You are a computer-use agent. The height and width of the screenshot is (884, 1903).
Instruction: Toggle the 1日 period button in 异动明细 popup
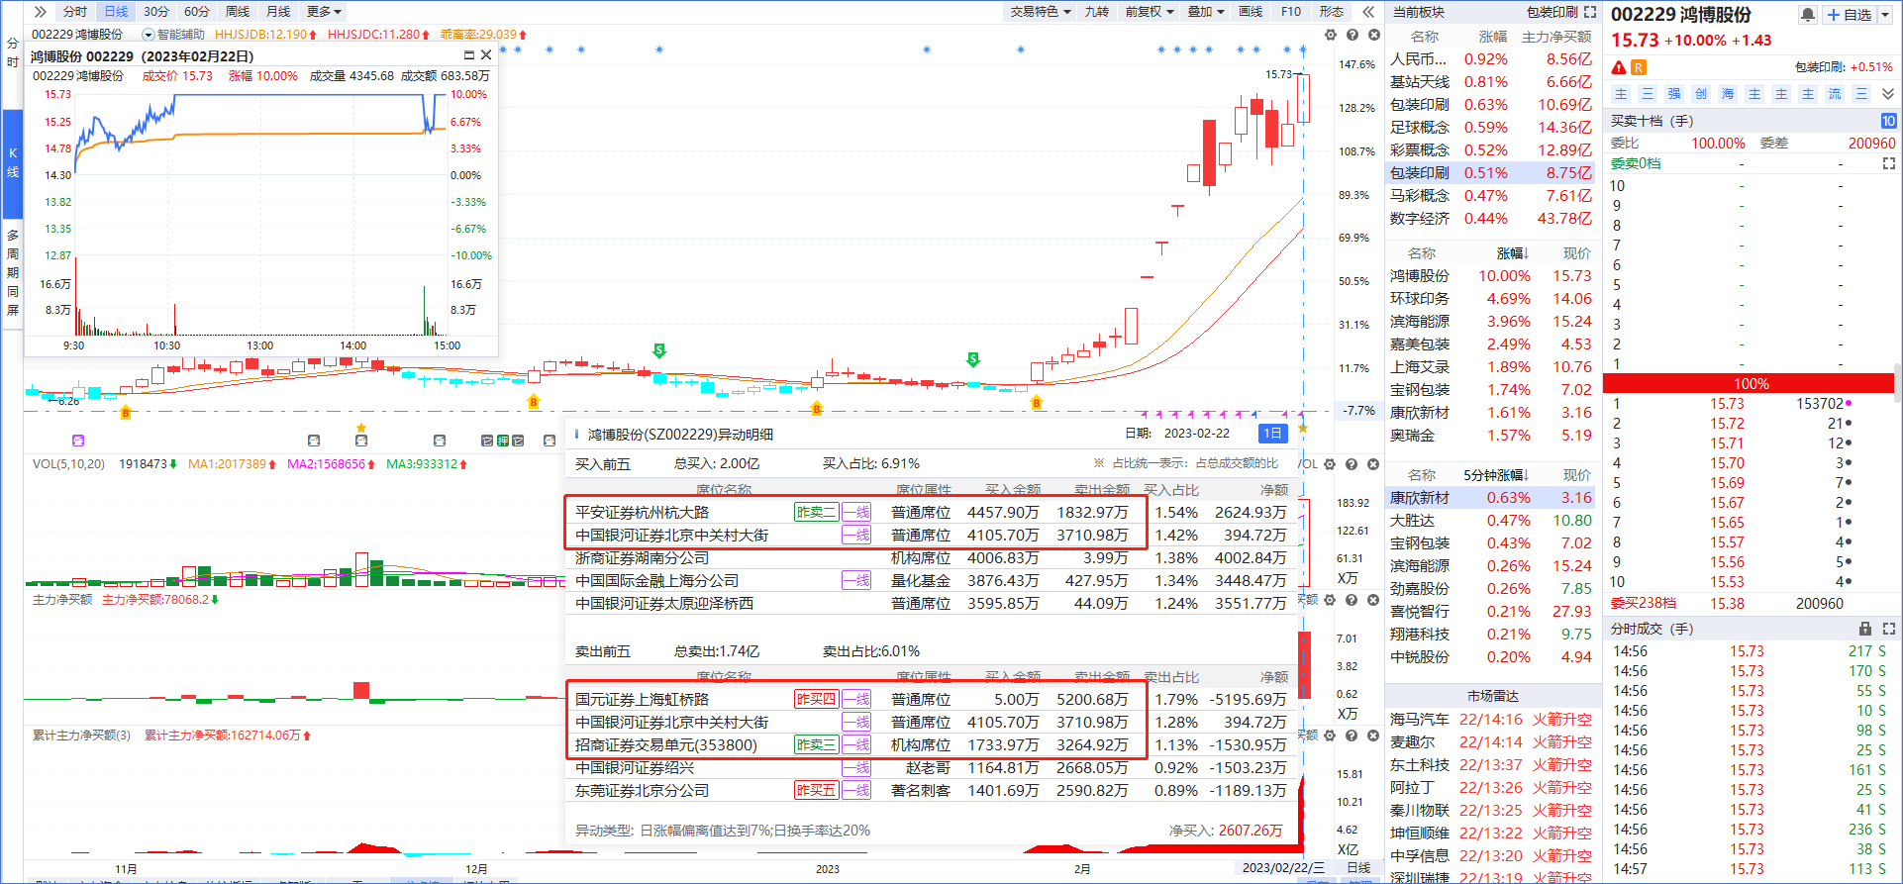click(x=1272, y=434)
